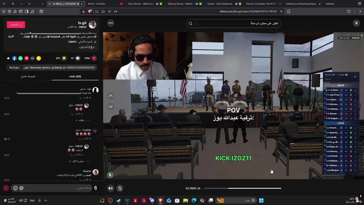Open emoji picker in comment box
The width and height of the screenshot is (364, 205).
tap(15, 188)
